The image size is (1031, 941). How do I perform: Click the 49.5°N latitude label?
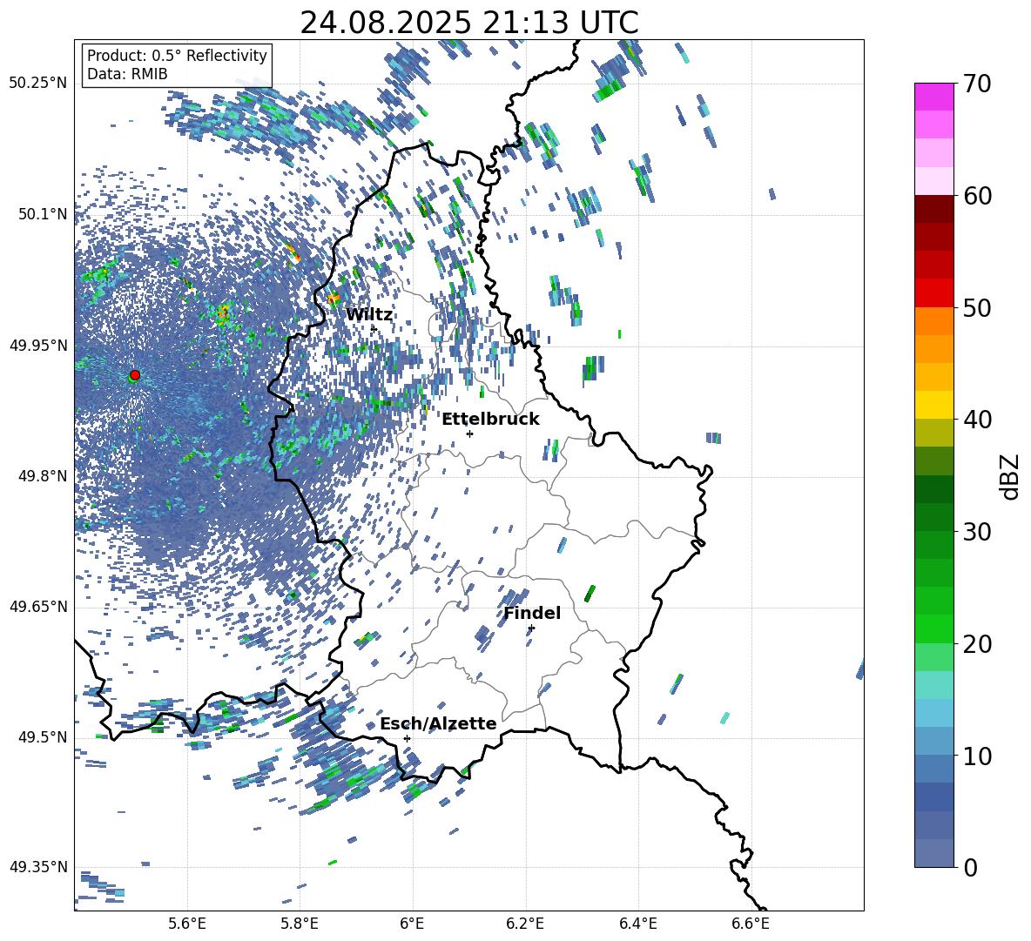[x=43, y=737]
